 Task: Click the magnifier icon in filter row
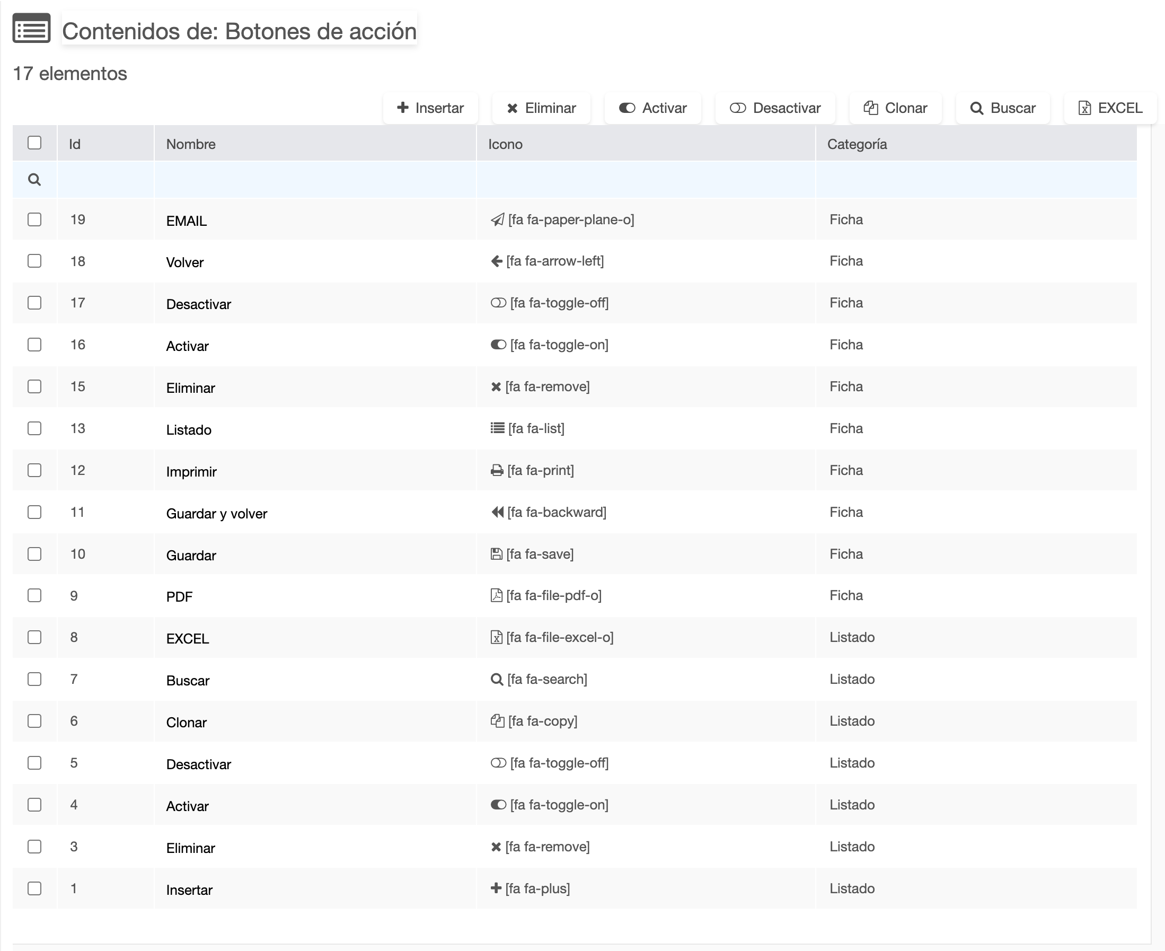pos(34,180)
